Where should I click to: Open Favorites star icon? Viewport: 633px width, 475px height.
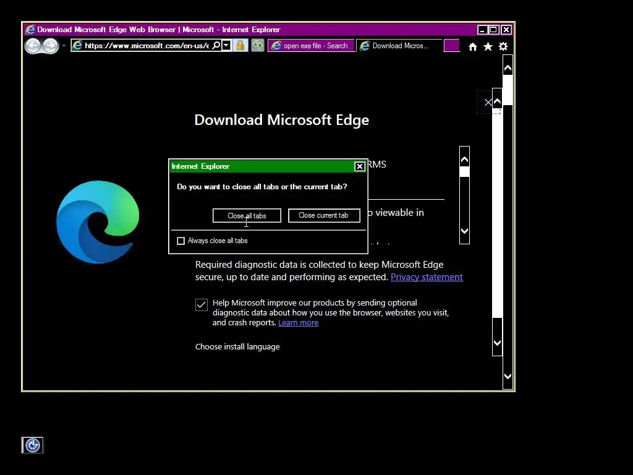tap(488, 47)
